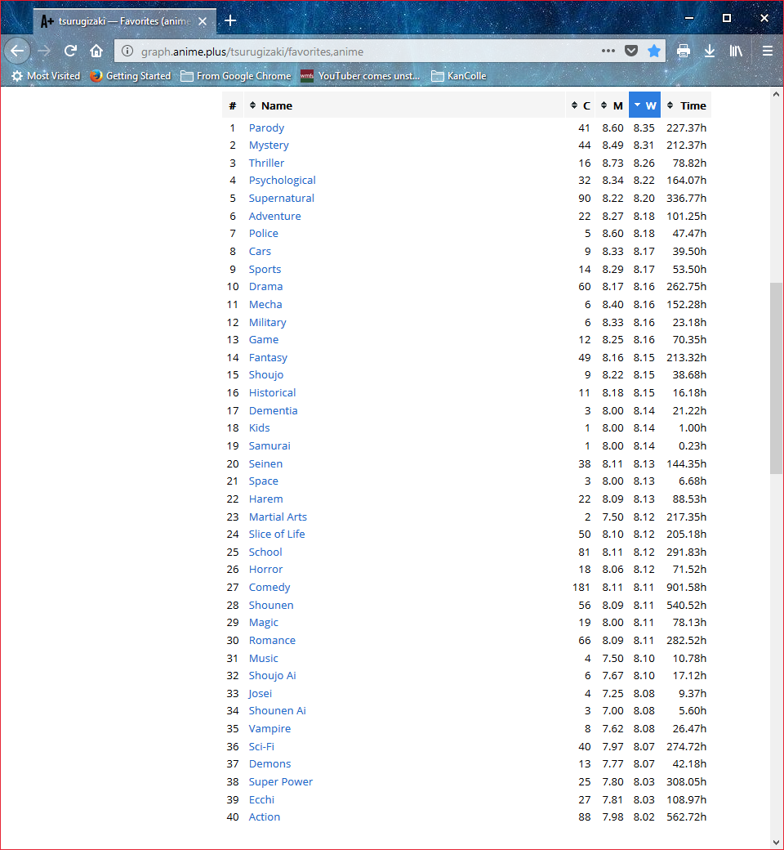The width and height of the screenshot is (784, 850).
Task: Open the Downloads arrow icon
Action: (710, 51)
